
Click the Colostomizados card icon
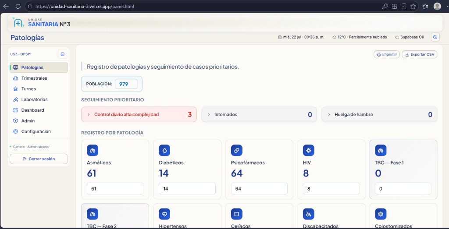381,214
